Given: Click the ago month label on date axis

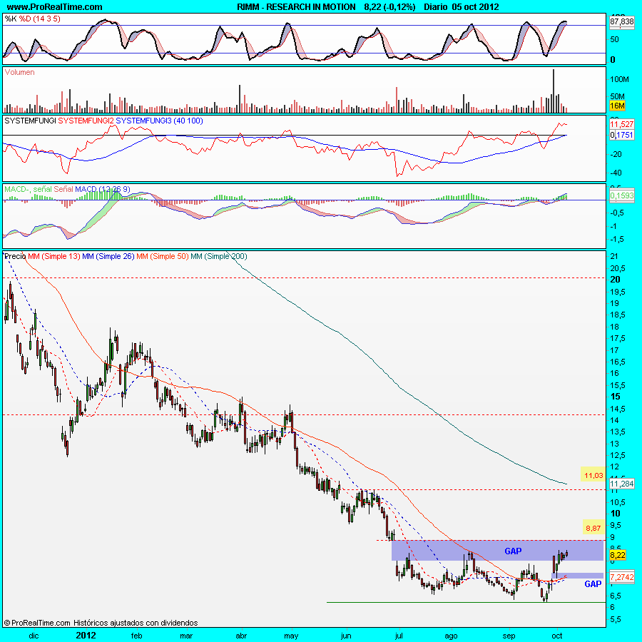Looking at the screenshot, I should 452,636.
